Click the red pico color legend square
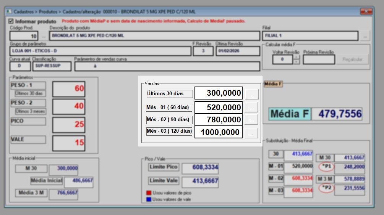Screen dimensions: 384x215 (x=149, y=193)
